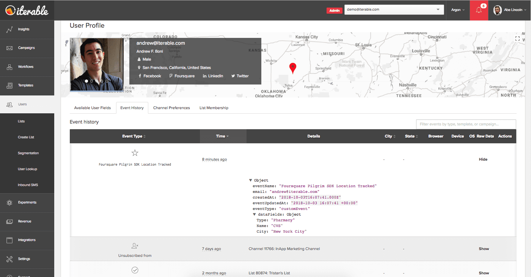Click the andrew@iterable.com profile email
Screen dimensions: 531x277
161,43
